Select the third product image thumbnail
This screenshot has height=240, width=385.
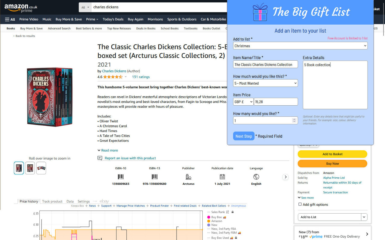[41, 168]
